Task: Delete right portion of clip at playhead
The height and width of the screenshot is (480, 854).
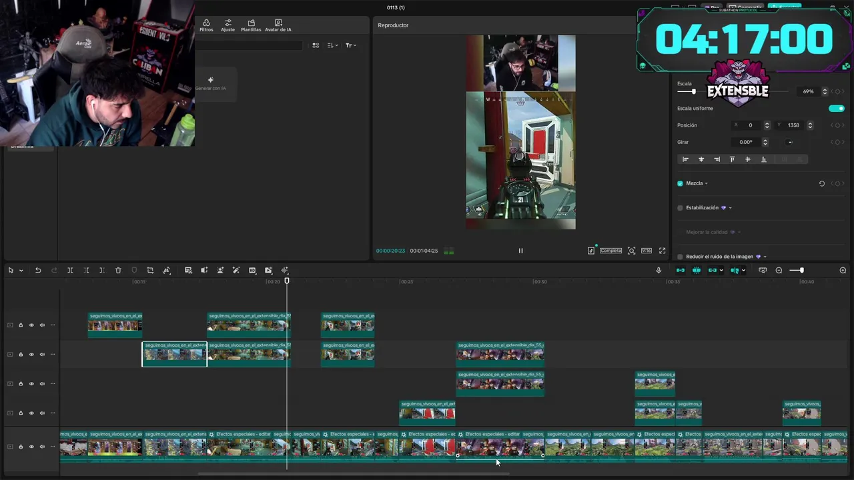Action: 102,270
